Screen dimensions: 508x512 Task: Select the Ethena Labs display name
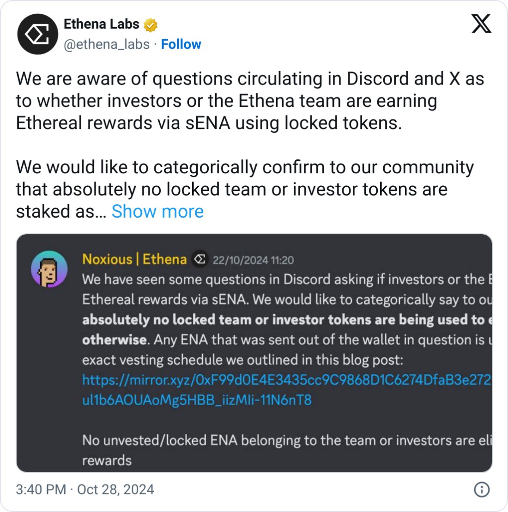click(103, 24)
